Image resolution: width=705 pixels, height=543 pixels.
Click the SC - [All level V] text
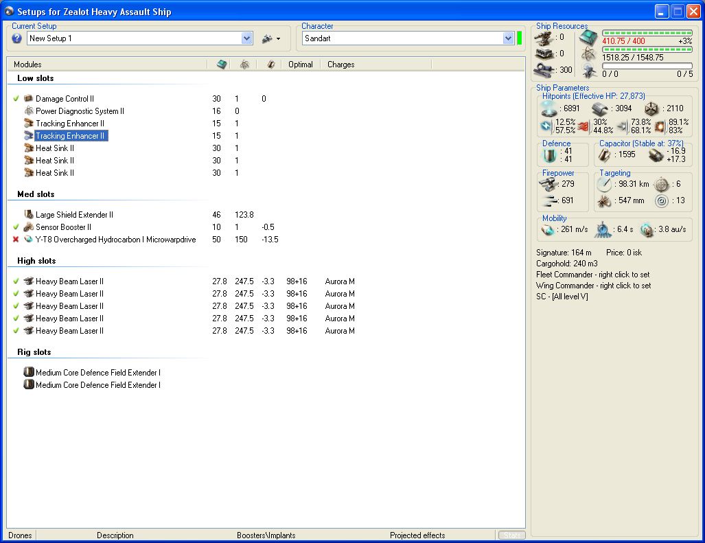tap(562, 297)
